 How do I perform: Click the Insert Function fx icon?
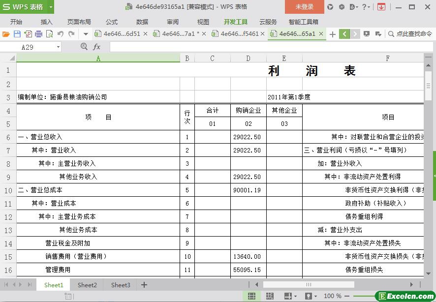click(97, 47)
